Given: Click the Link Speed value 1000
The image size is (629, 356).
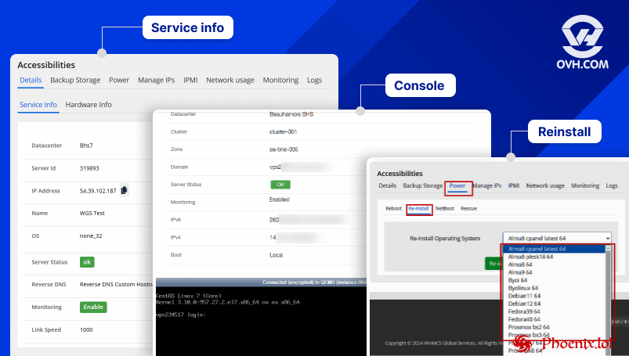Looking at the screenshot, I should [x=86, y=329].
